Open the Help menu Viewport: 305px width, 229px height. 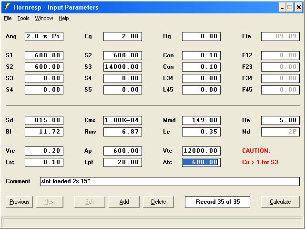click(64, 18)
